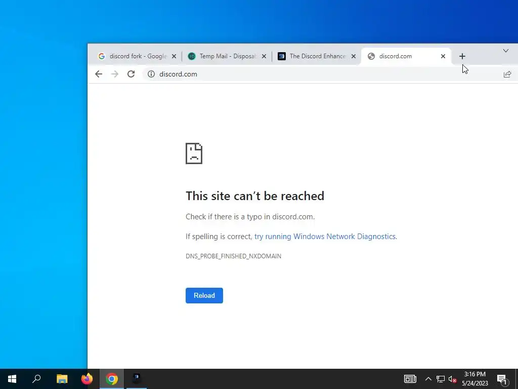This screenshot has width=518, height=389.
Task: Click the muted volume tray icon
Action: coord(453,379)
